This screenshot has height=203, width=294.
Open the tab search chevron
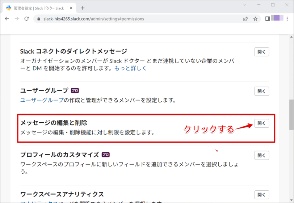pyautogui.click(x=244, y=5)
